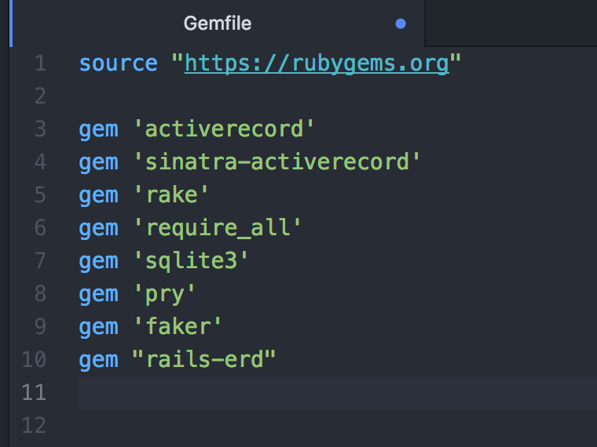Screen dimensions: 597x447
Task: Click the 'gem' keyword on line 5
Action: click(x=99, y=197)
